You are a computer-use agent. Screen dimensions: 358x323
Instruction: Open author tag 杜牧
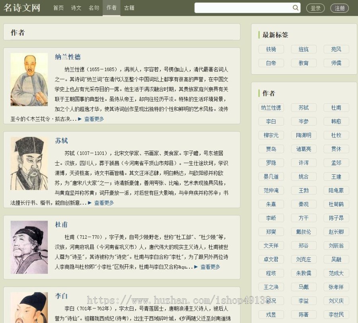tap(336, 135)
